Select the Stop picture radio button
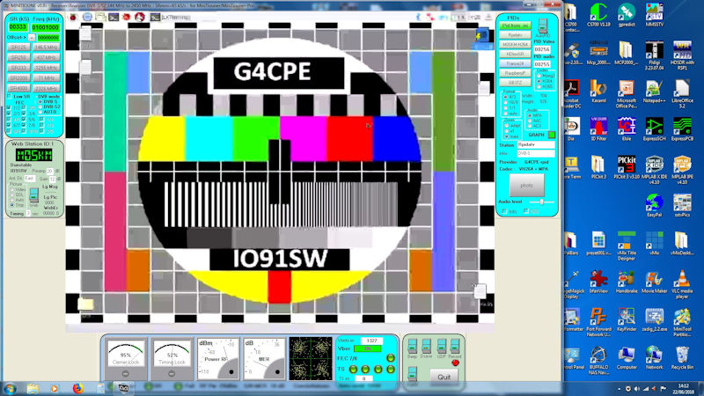This screenshot has width=704, height=396. (12, 205)
